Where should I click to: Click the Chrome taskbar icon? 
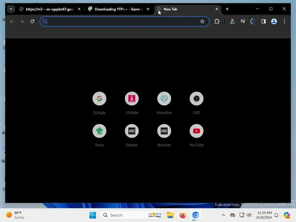(196, 215)
